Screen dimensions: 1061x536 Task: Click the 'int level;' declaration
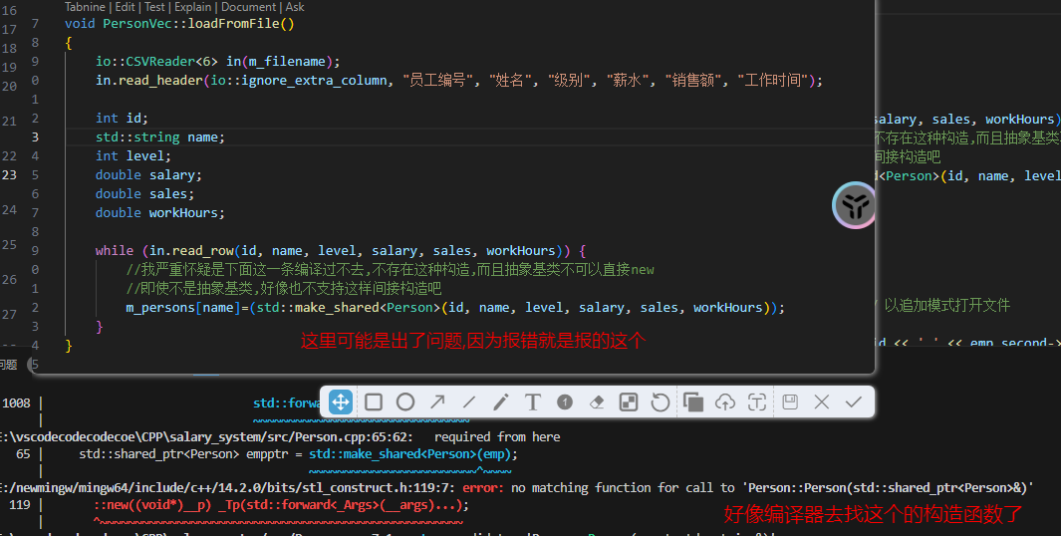coord(133,156)
